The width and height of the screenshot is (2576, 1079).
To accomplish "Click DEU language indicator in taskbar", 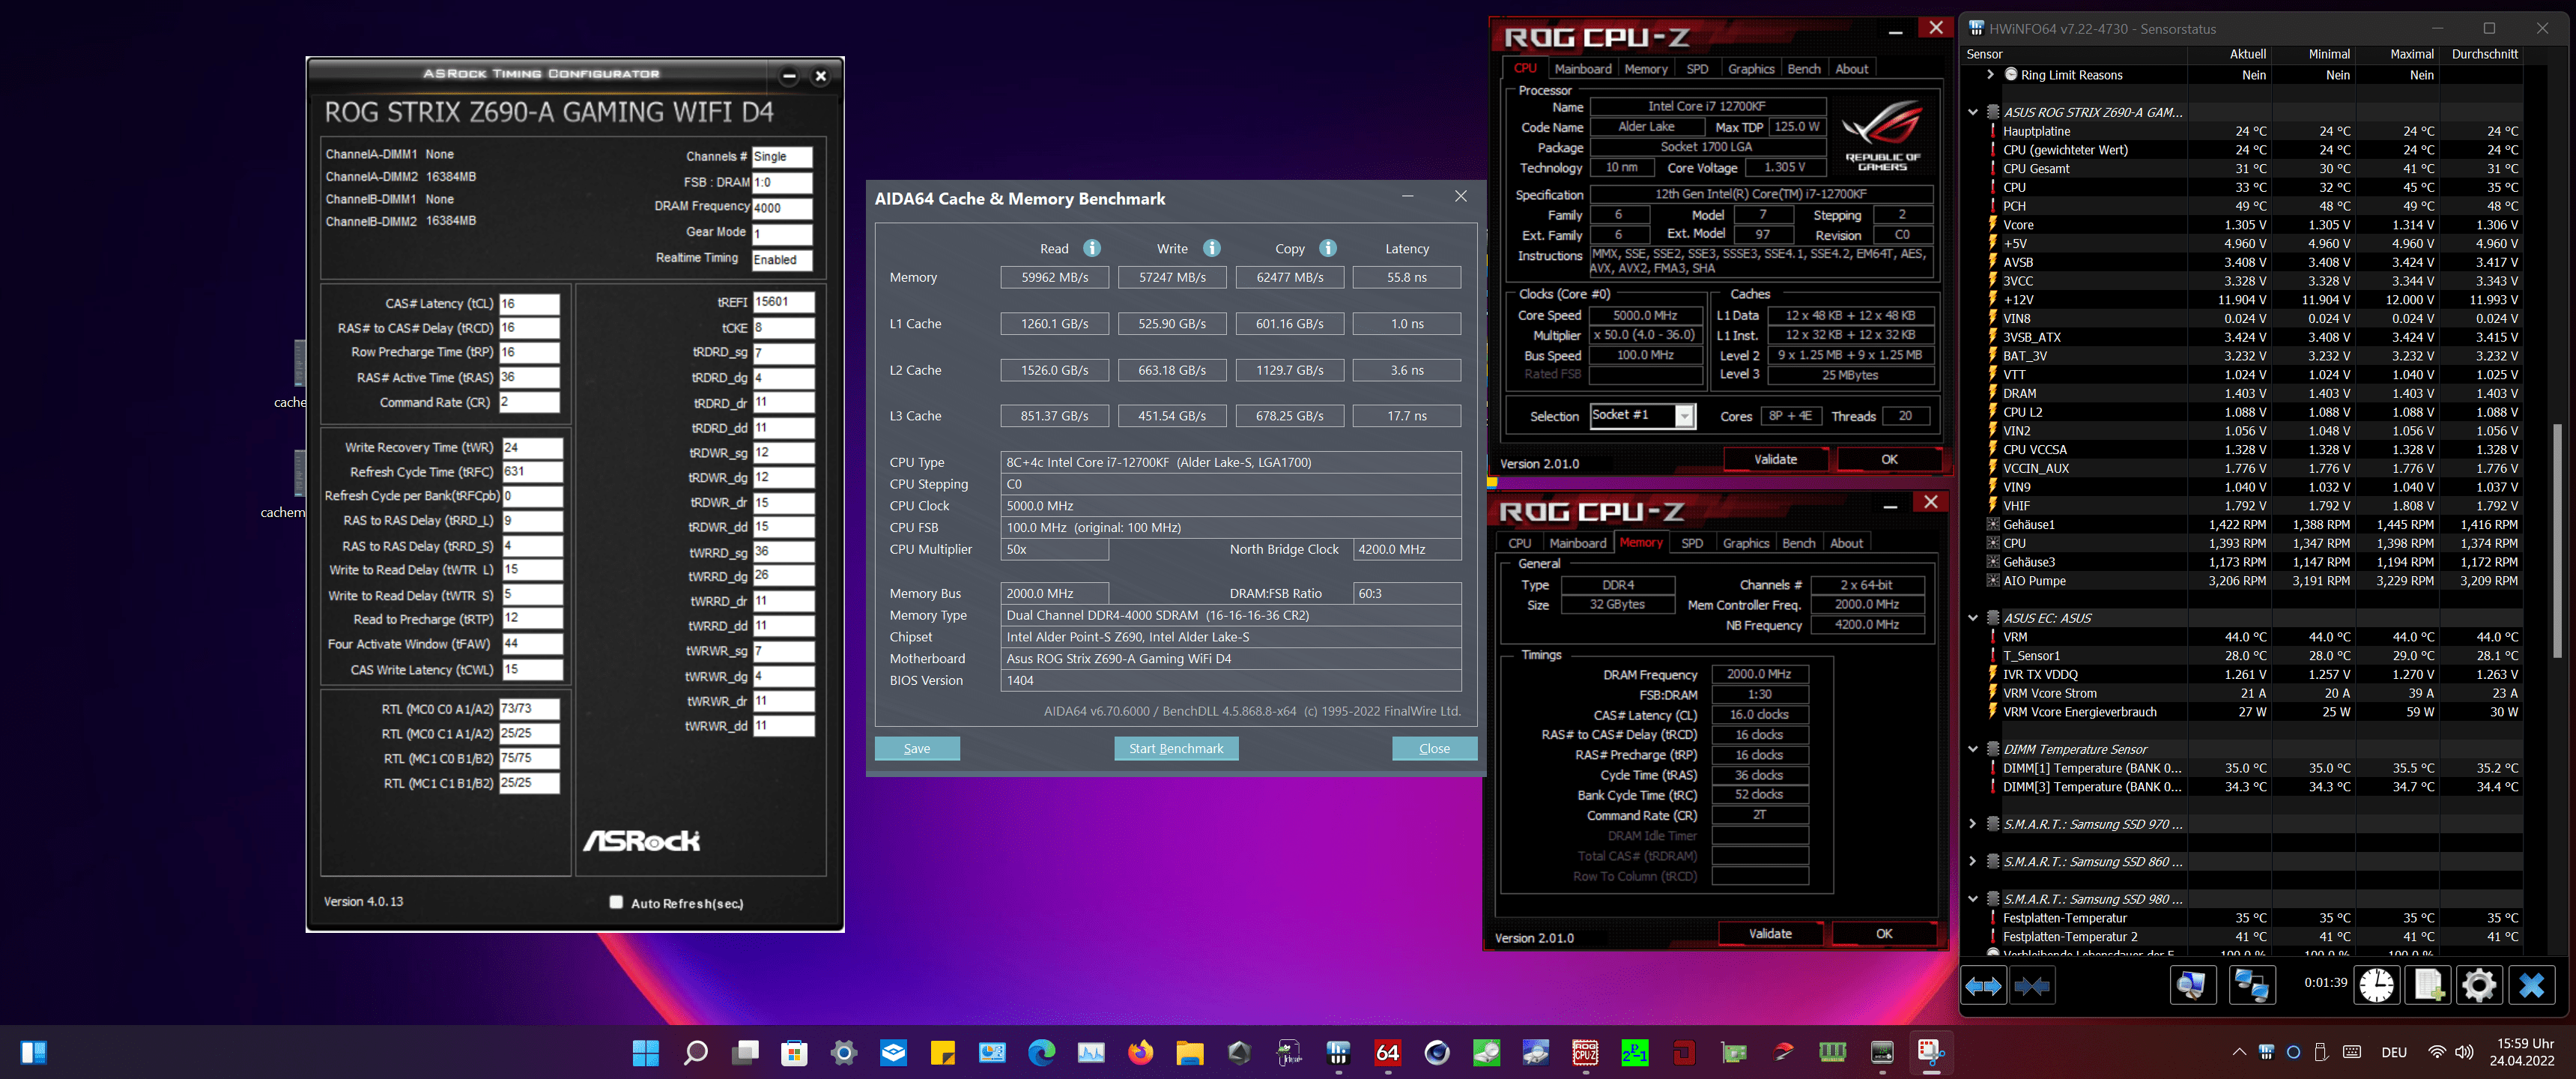I will [x=2393, y=1052].
